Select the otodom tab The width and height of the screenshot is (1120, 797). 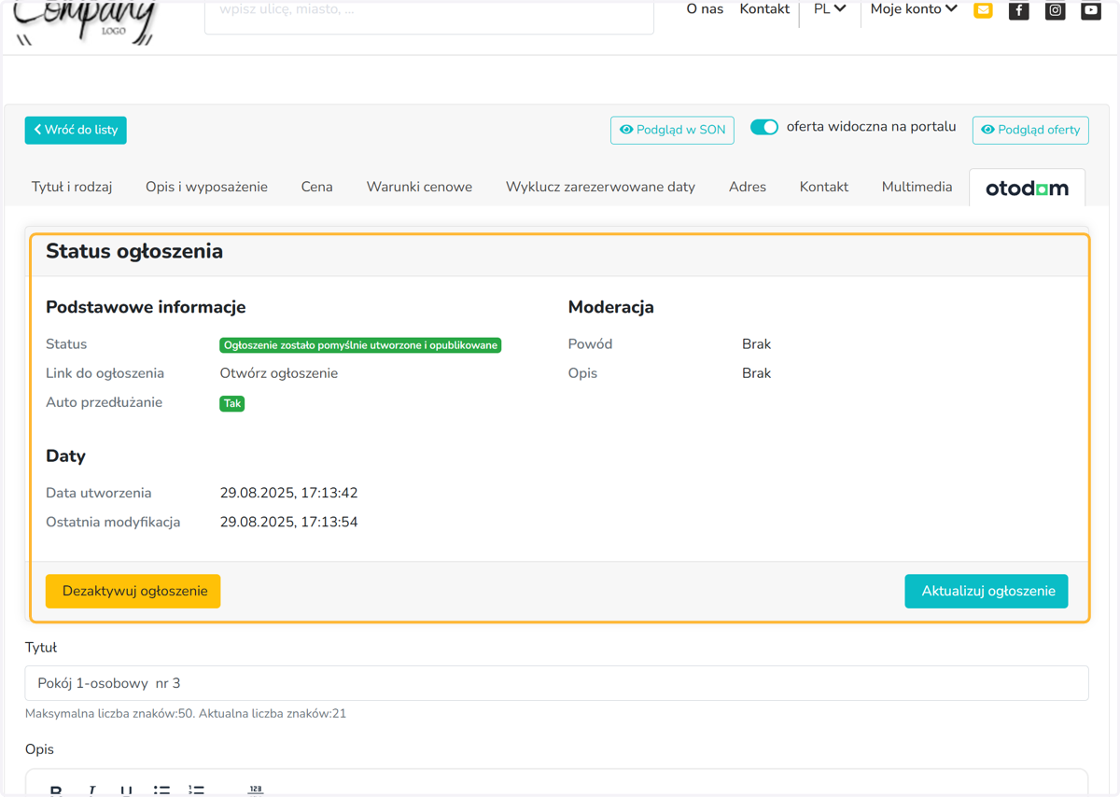click(x=1028, y=188)
